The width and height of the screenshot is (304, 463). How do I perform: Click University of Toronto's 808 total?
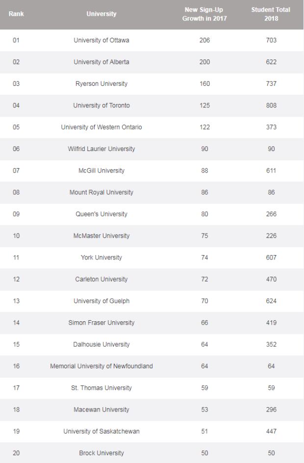[x=271, y=105]
